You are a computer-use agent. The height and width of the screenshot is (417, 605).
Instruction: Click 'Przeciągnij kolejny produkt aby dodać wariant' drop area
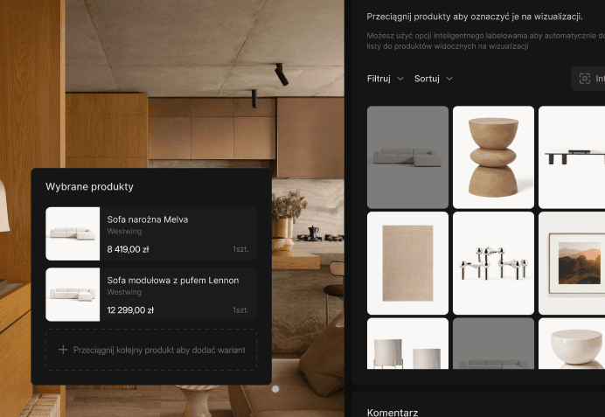(x=151, y=350)
